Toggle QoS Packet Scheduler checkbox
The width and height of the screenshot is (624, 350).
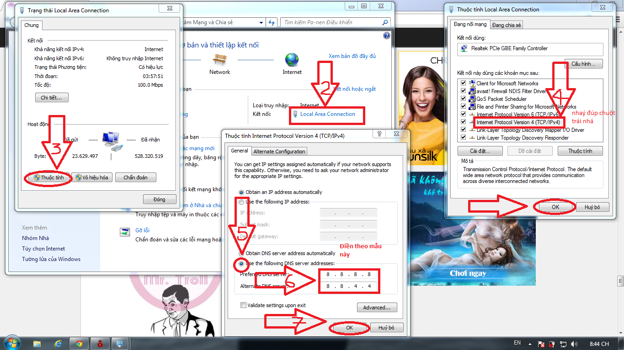tap(464, 99)
